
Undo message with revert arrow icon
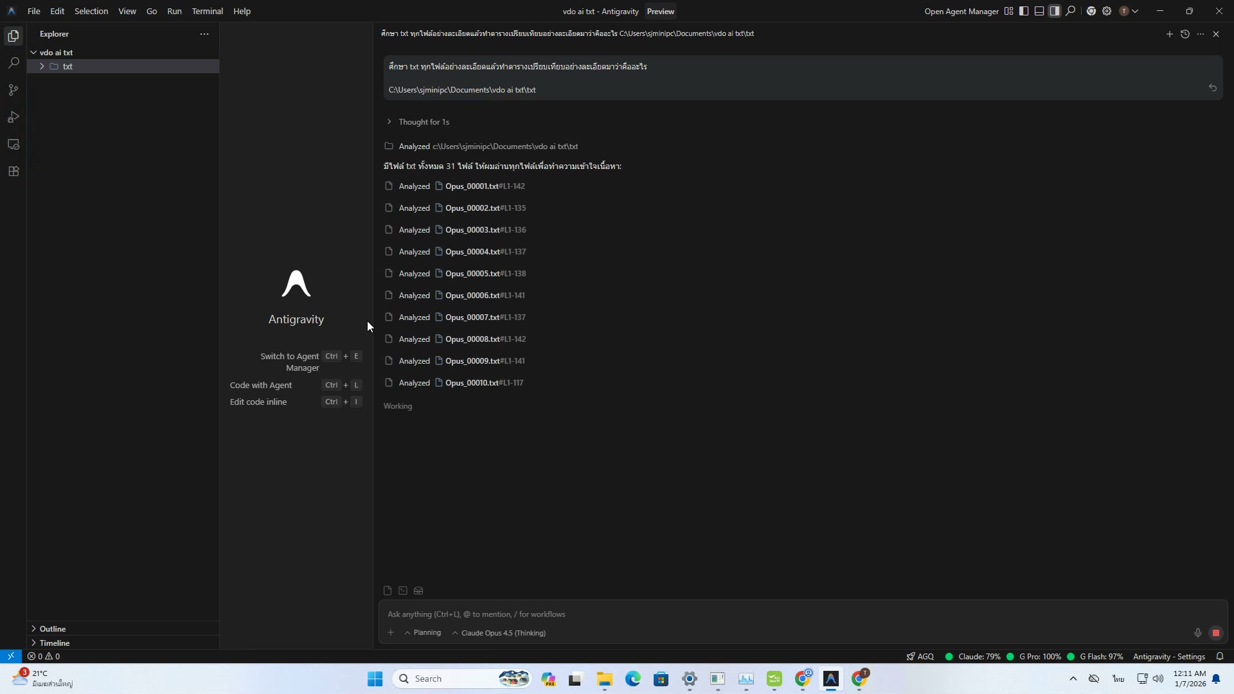[x=1212, y=87]
